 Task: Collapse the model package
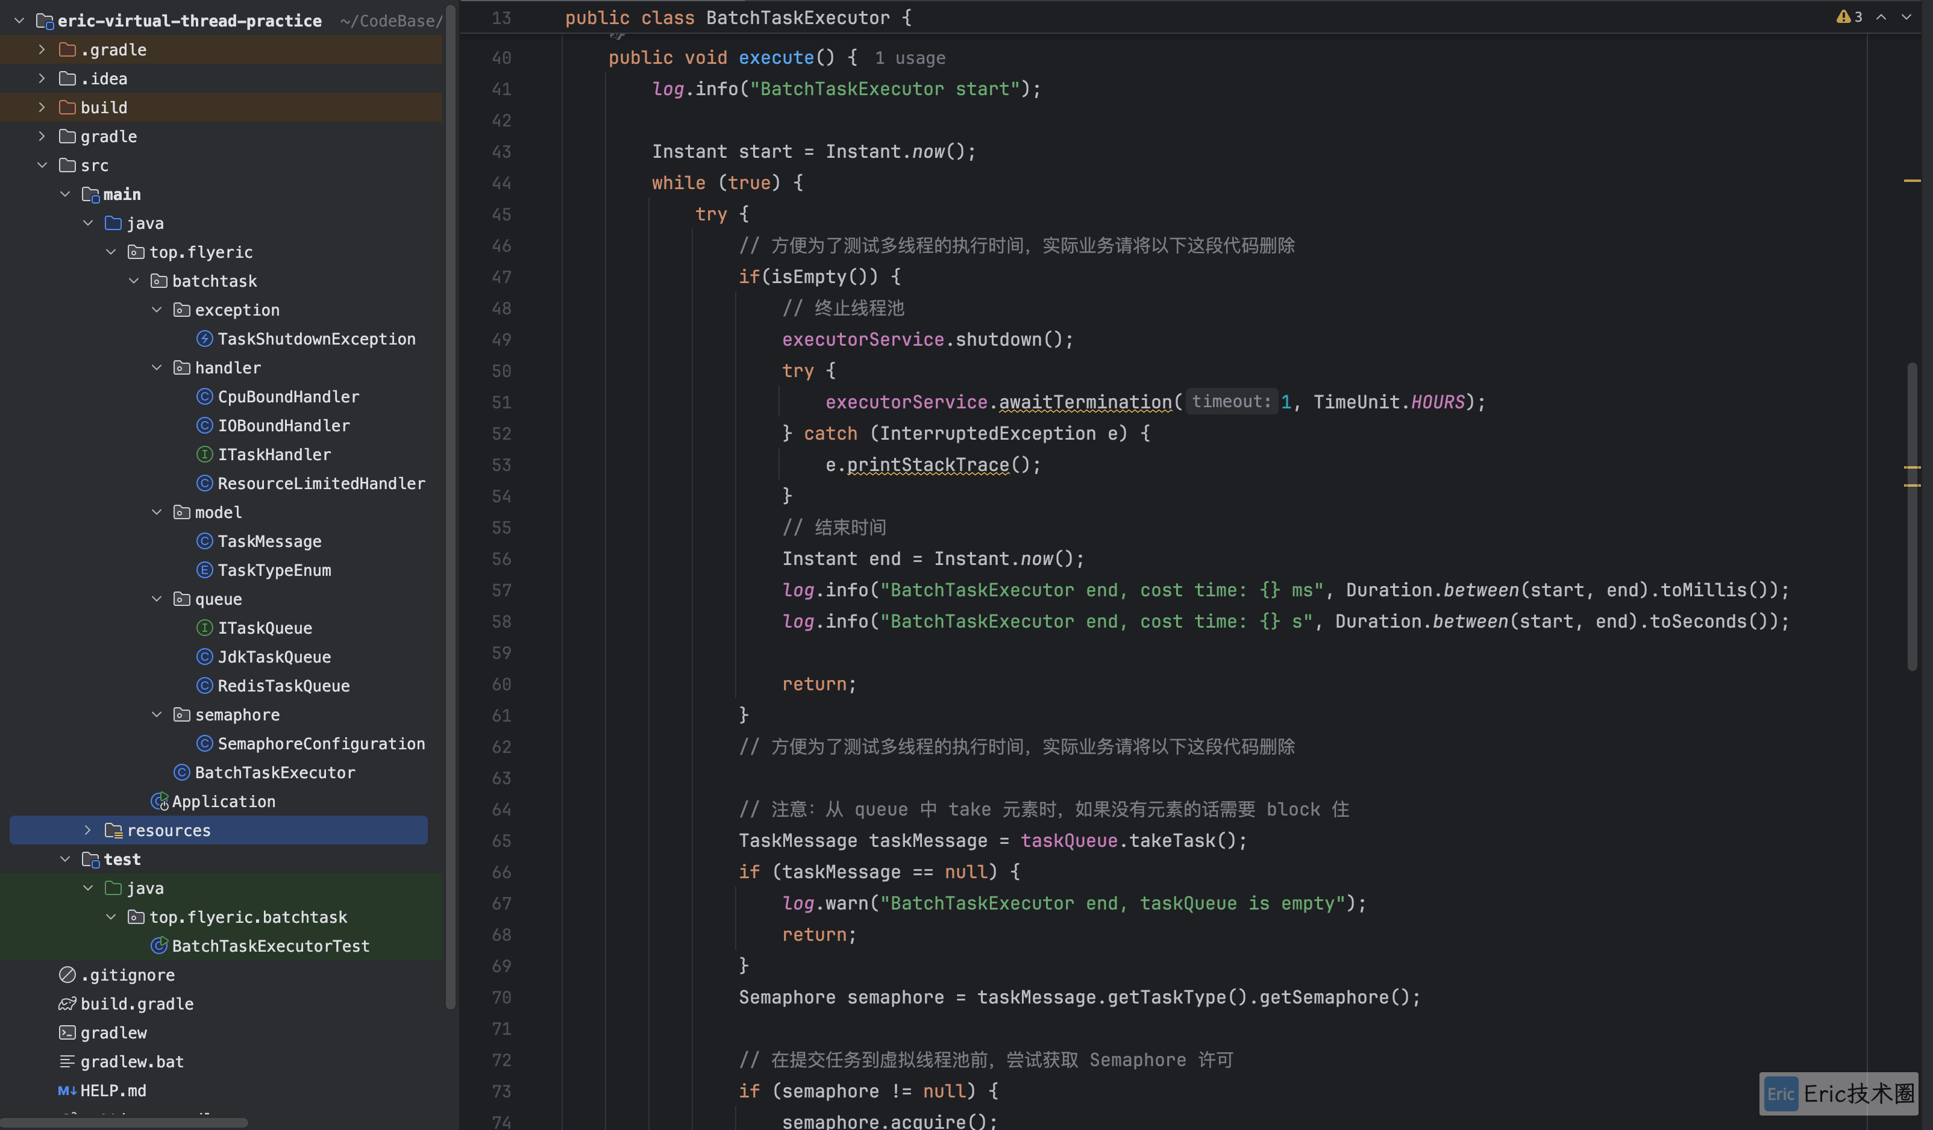click(x=157, y=512)
